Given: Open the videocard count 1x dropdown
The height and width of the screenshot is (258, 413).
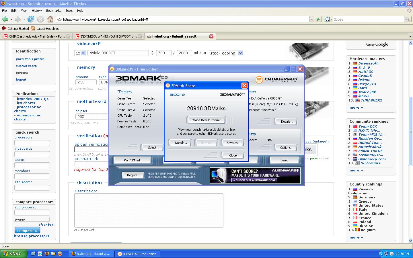Looking at the screenshot, I should click(80, 53).
